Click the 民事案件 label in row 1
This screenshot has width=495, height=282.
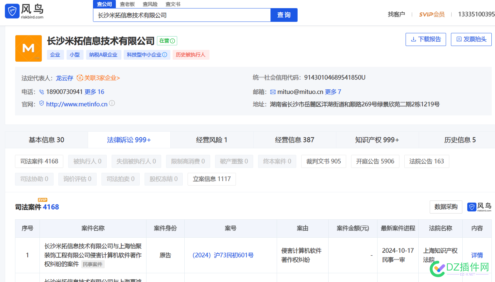point(93,264)
